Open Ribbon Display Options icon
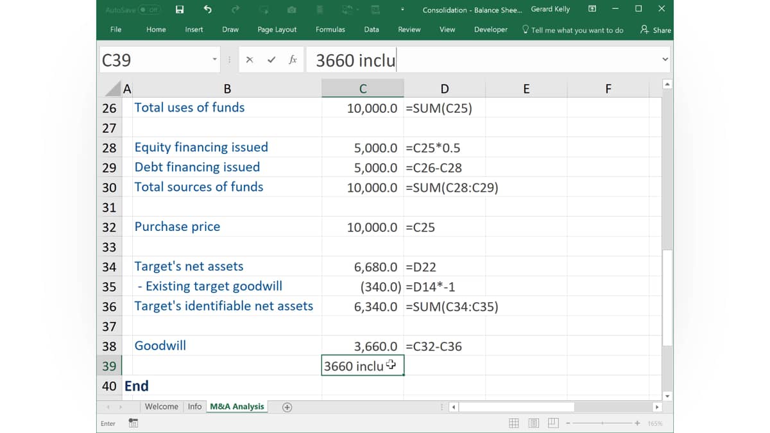The image size is (770, 433). (x=592, y=9)
